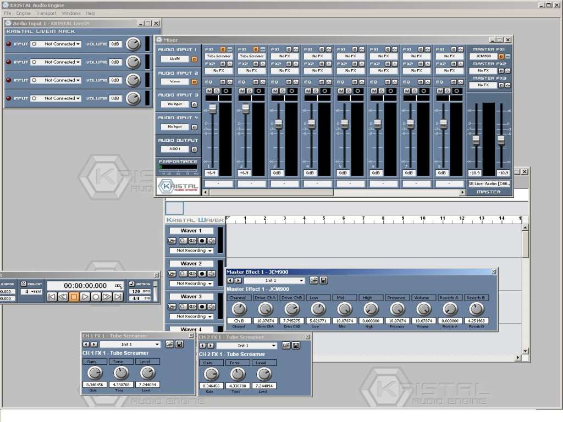Click Rewind button in transport panel
Image resolution: width=563 pixels, height=422 pixels.
(63, 297)
